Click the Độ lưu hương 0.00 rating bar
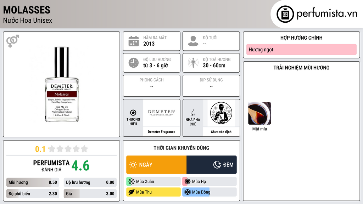The height and width of the screenshot is (204, 363). (90, 182)
